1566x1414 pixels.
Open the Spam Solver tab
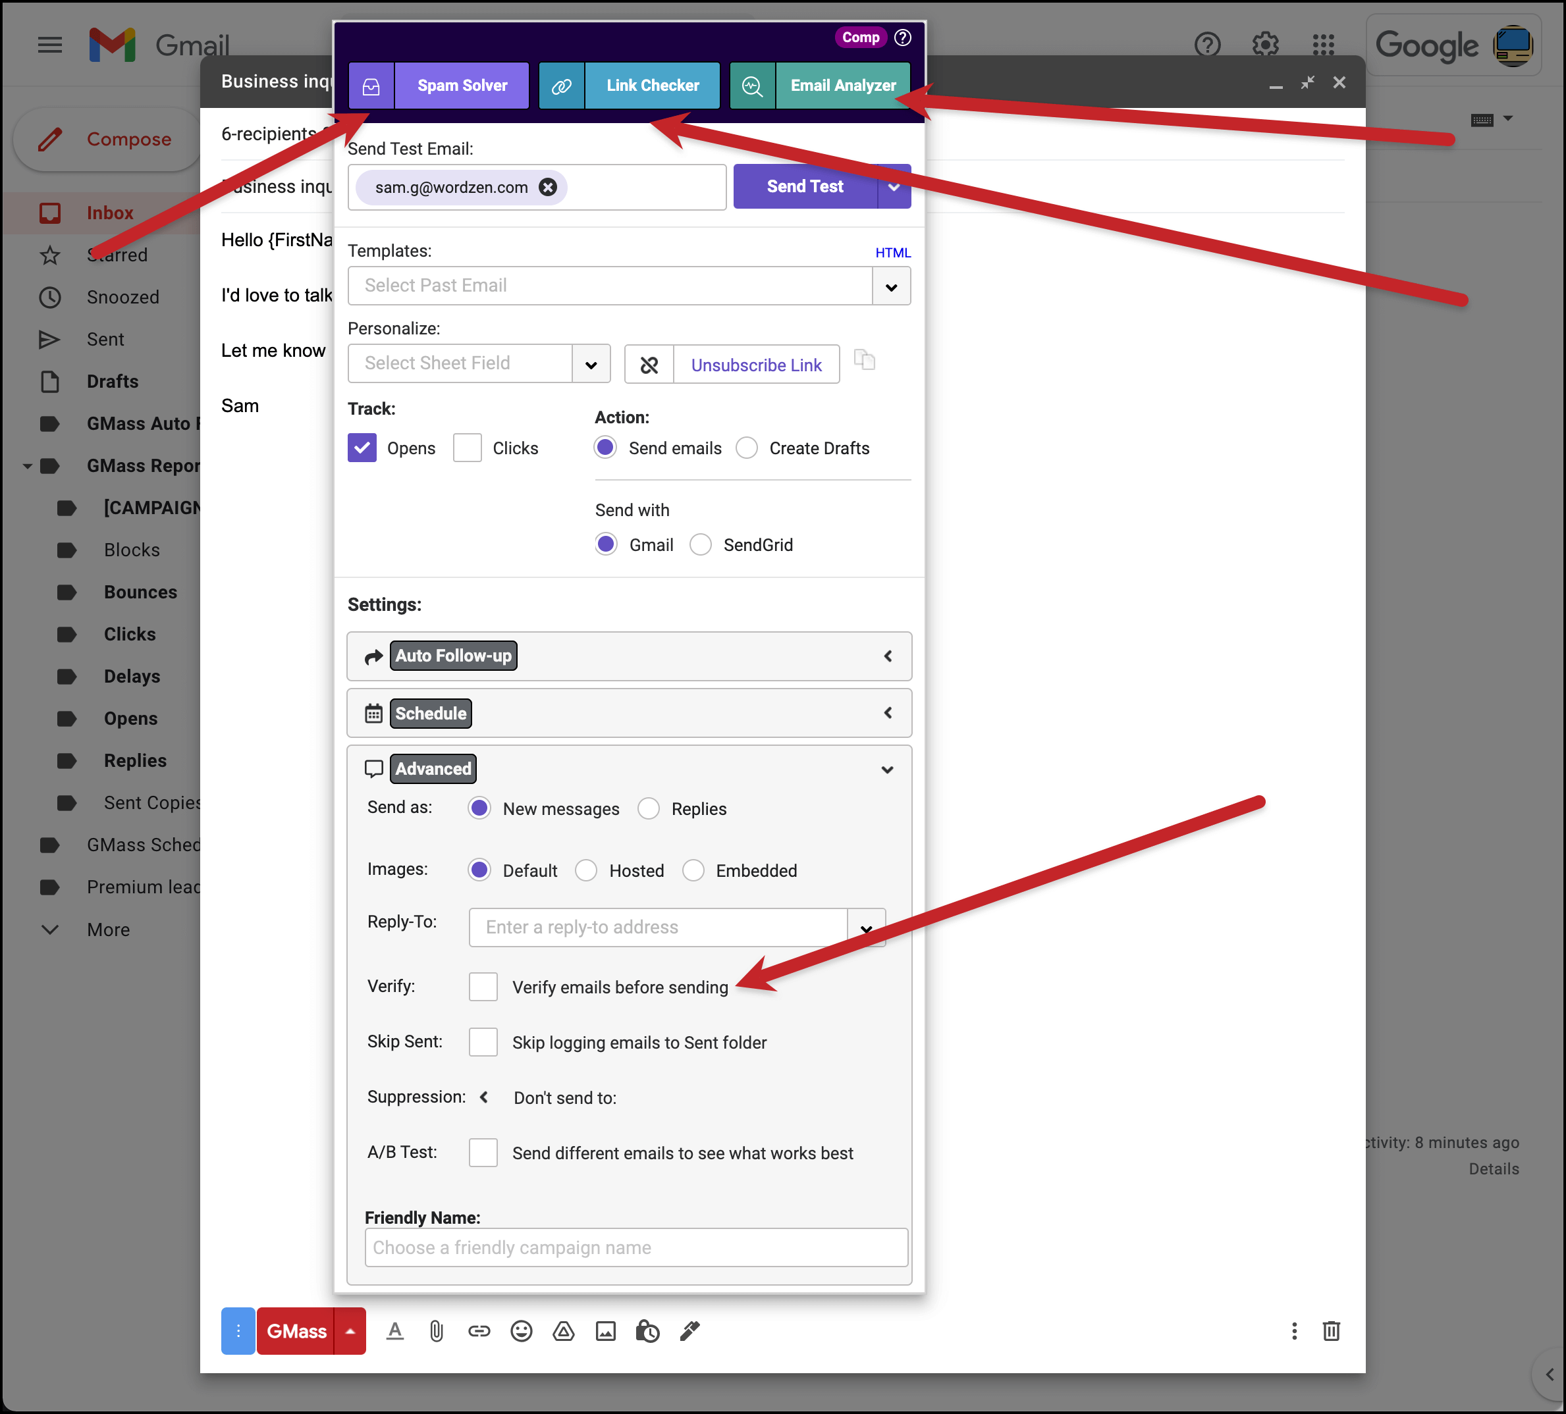point(462,86)
